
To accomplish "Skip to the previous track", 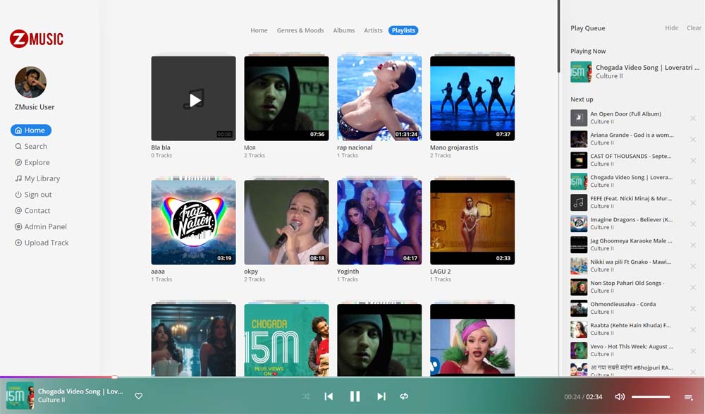I will click(329, 396).
